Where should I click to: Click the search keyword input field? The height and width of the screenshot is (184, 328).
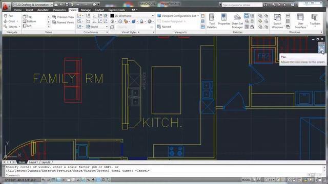pos(242,5)
